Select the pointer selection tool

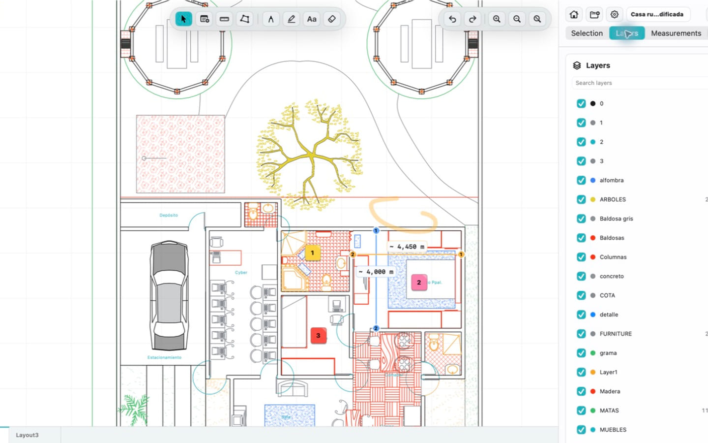coord(183,19)
